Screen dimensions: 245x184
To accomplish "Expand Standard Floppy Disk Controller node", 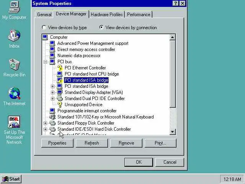I will pyautogui.click(x=45, y=123).
